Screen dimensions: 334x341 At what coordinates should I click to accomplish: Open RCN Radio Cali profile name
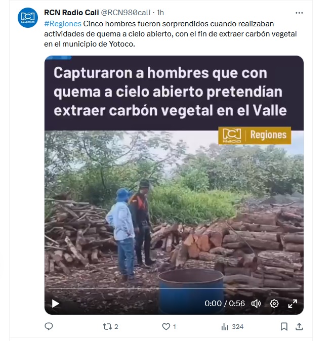(x=71, y=13)
